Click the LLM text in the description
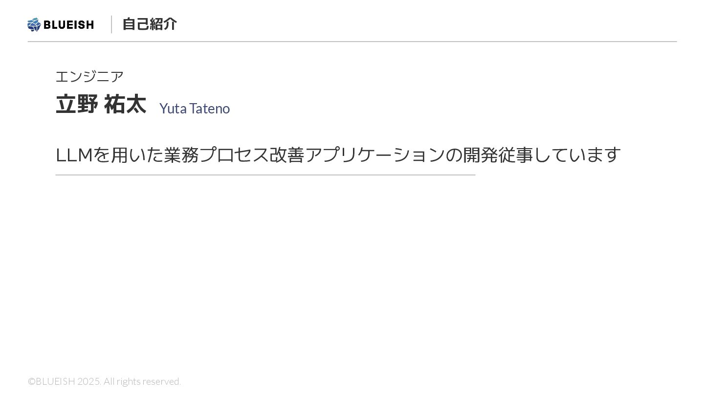The height and width of the screenshot is (396, 704). click(x=74, y=155)
